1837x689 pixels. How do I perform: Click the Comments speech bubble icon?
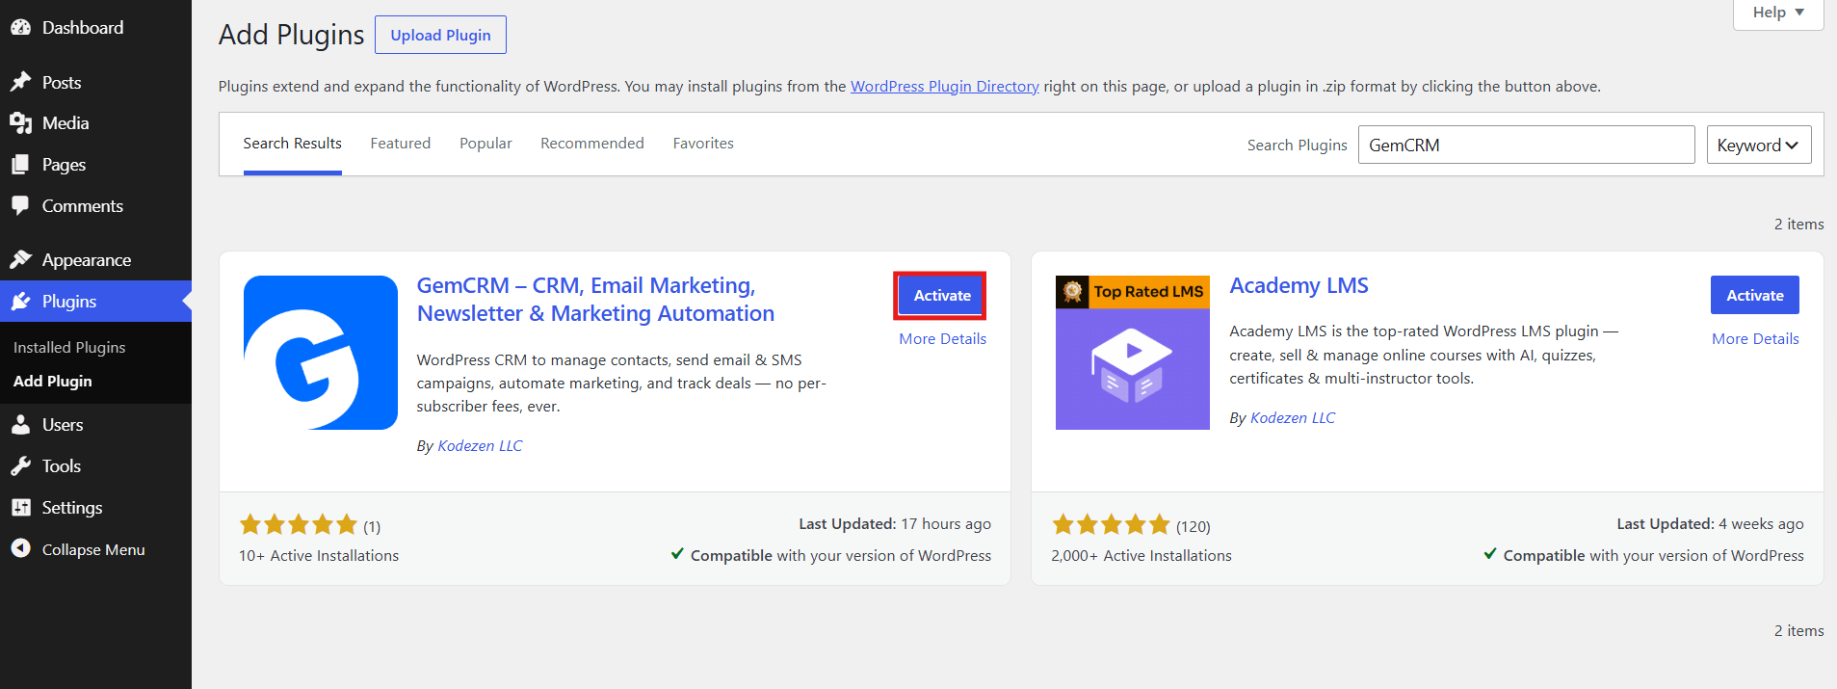pos(20,206)
